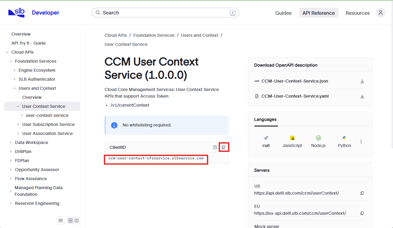Switch to stacked layout view
This screenshot has height=228, width=393.
tap(70, 220)
